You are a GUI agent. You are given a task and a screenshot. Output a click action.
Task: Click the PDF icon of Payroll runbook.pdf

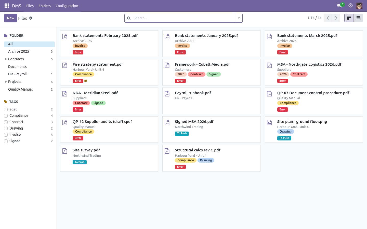click(167, 94)
